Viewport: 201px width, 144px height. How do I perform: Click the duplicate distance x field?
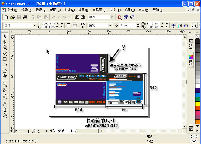coord(154,24)
